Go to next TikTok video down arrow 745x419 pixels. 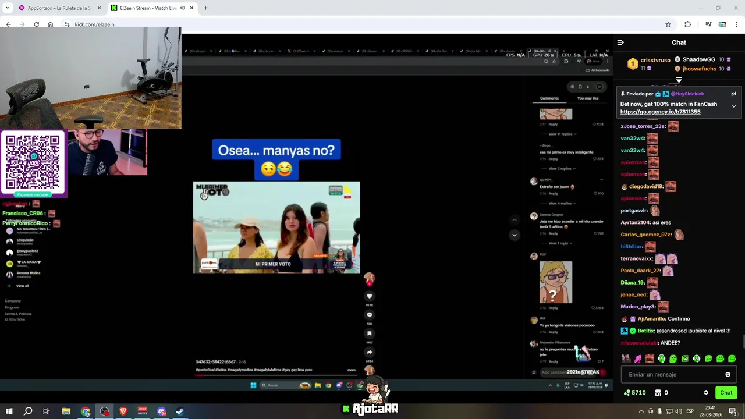coord(514,235)
